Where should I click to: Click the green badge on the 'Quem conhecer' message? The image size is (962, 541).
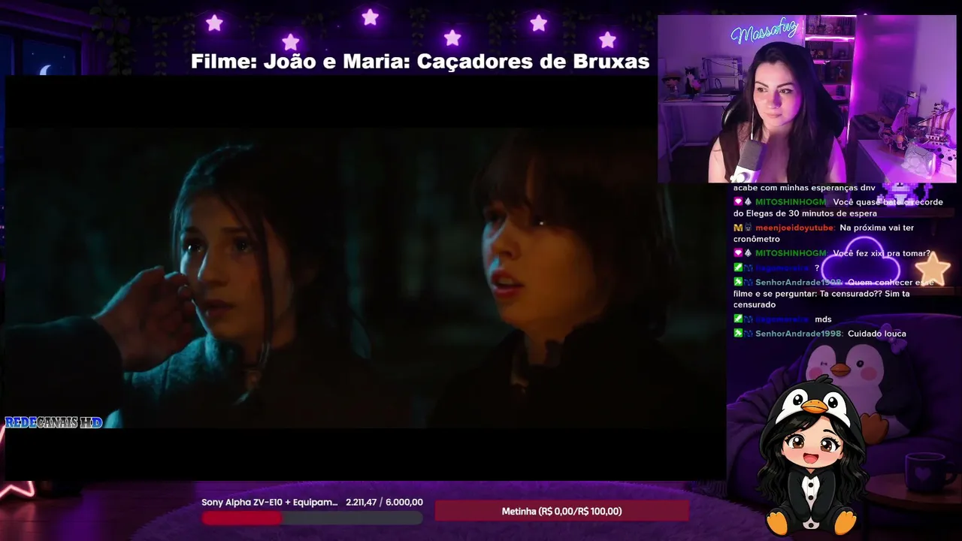coord(738,283)
